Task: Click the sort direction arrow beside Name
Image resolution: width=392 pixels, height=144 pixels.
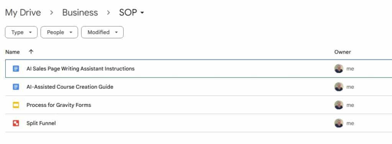Action: (x=31, y=52)
